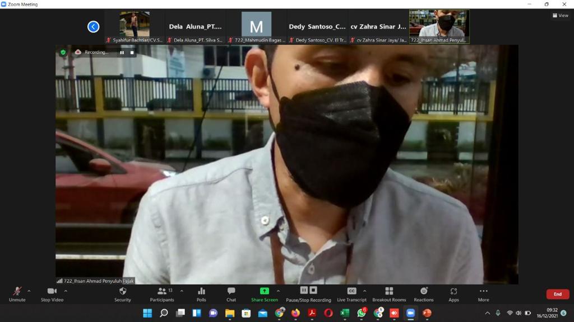Screen dimensions: 574x322
Task: Expand audio options arrow next to Unmute
Action: pyautogui.click(x=29, y=291)
